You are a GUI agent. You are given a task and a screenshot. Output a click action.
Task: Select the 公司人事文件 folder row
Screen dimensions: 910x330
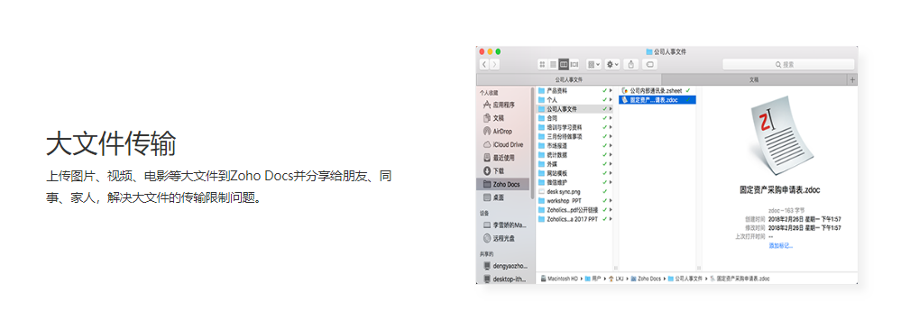pos(574,109)
